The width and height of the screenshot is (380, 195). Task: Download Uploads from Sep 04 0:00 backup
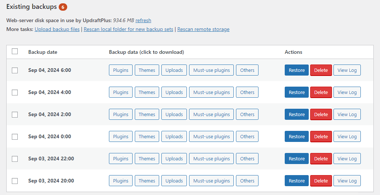click(x=174, y=136)
